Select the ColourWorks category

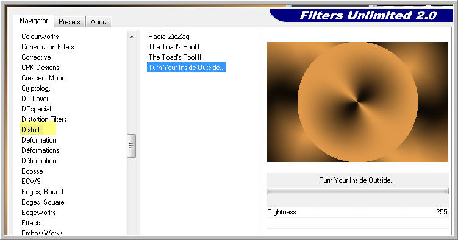40,37
